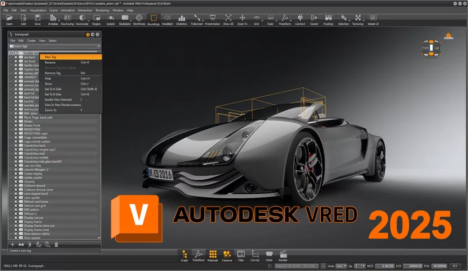Click the NCP value field
Viewport: 468px width, 271px height.
click(x=385, y=265)
